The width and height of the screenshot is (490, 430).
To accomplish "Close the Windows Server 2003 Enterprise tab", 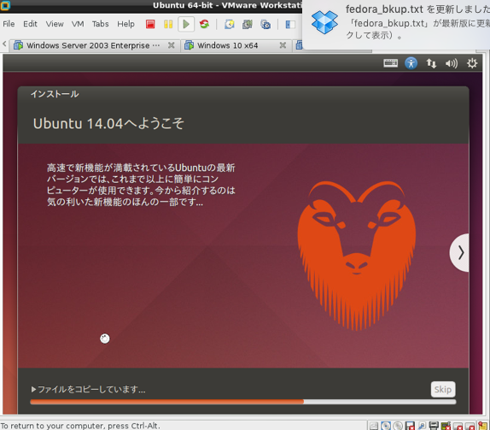I will (172, 45).
